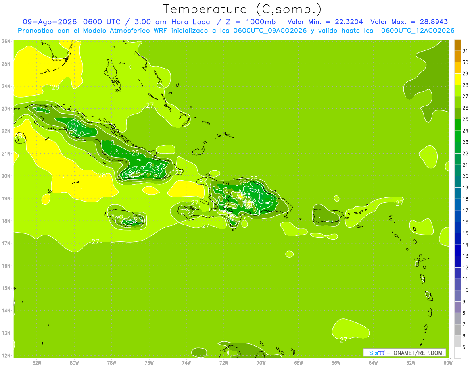
Task: Click the orange 30–31 color scale segment
Action: coord(457,57)
